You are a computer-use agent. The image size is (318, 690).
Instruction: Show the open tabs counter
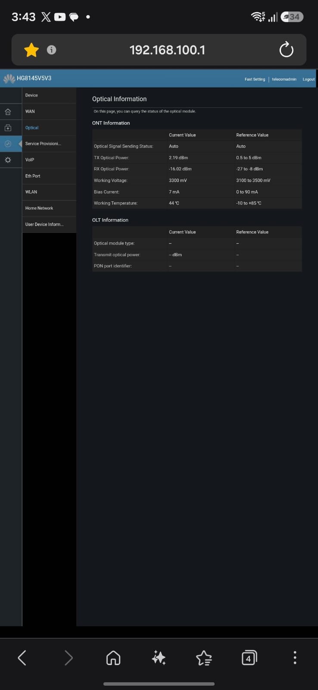(249, 658)
